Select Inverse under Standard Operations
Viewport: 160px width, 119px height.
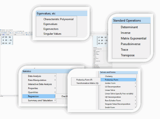click(x=126, y=33)
